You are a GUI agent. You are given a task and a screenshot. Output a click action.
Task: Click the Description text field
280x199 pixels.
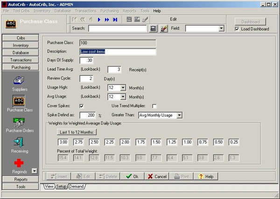pyautogui.click(x=118, y=52)
